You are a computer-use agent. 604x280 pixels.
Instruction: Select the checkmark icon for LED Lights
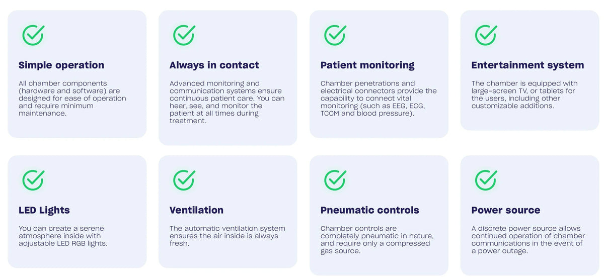tap(33, 180)
